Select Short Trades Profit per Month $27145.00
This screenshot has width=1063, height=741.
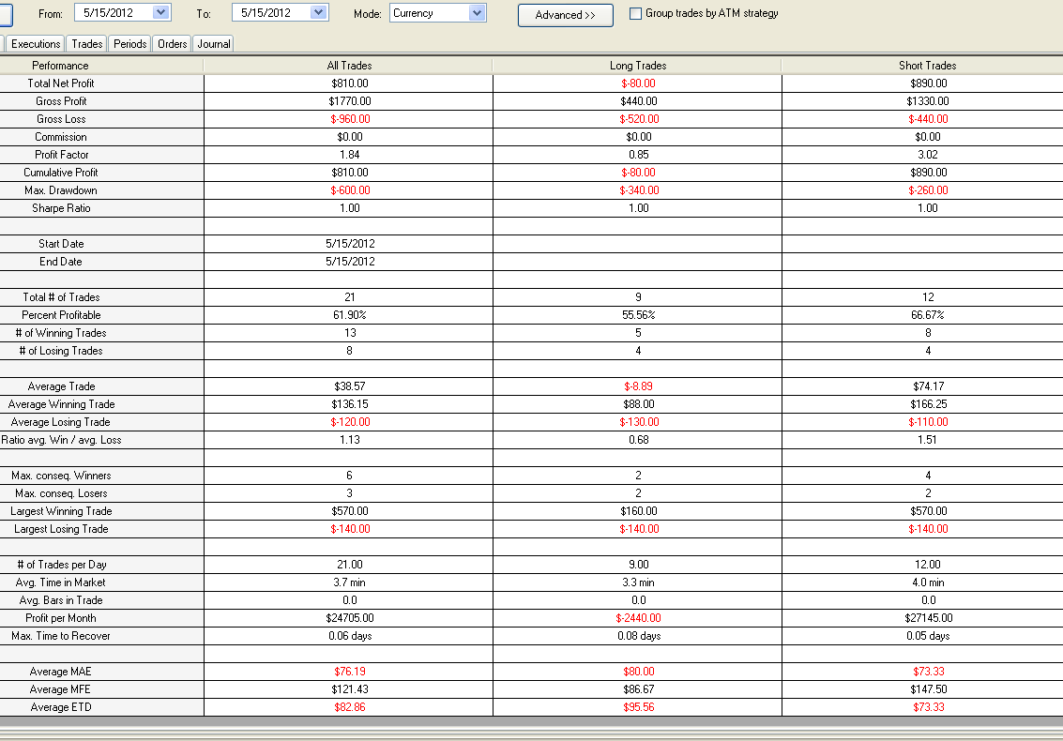[x=928, y=618]
